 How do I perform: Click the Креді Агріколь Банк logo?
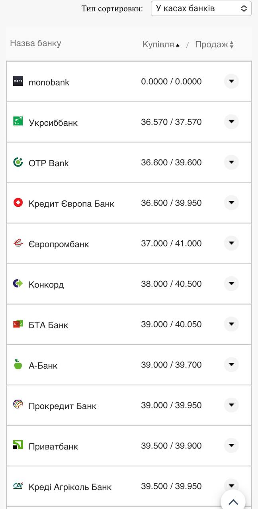(x=18, y=486)
